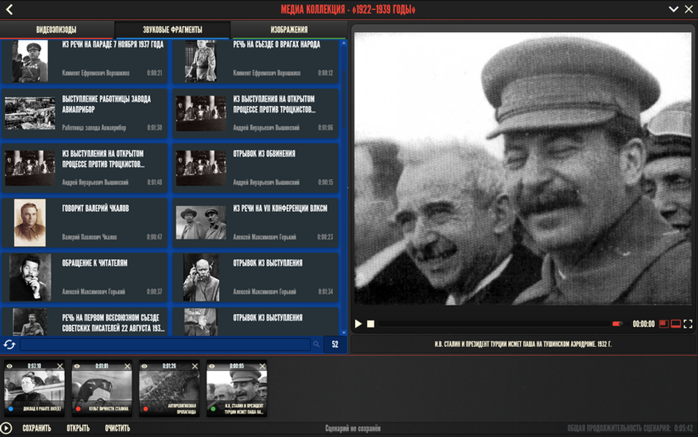Expand the chevron dropdown in the top-right header
Image resolution: width=698 pixels, height=437 pixels.
click(x=673, y=9)
